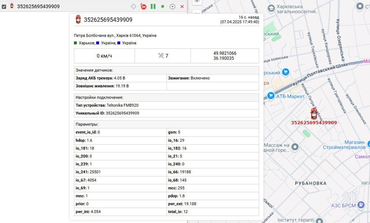Uncheck the tracker 352625695439909 checkbox
Screen dimensions: 370x223
point(4,6)
